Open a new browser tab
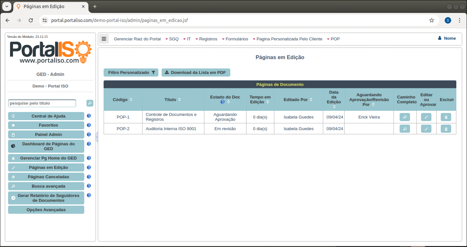This screenshot has height=247, width=467. [95, 6]
